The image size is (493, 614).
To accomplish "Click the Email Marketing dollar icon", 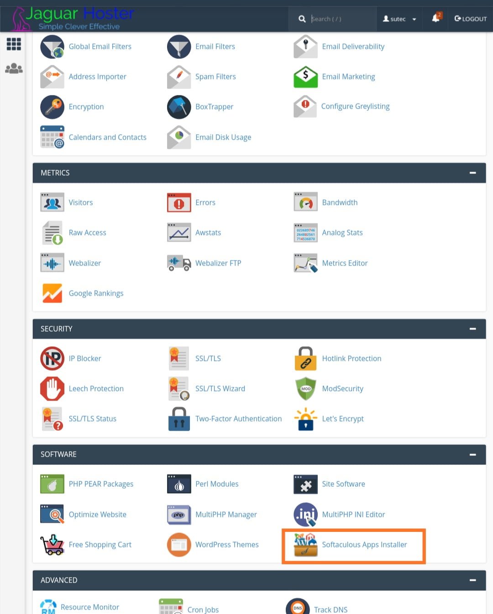I will 305,77.
